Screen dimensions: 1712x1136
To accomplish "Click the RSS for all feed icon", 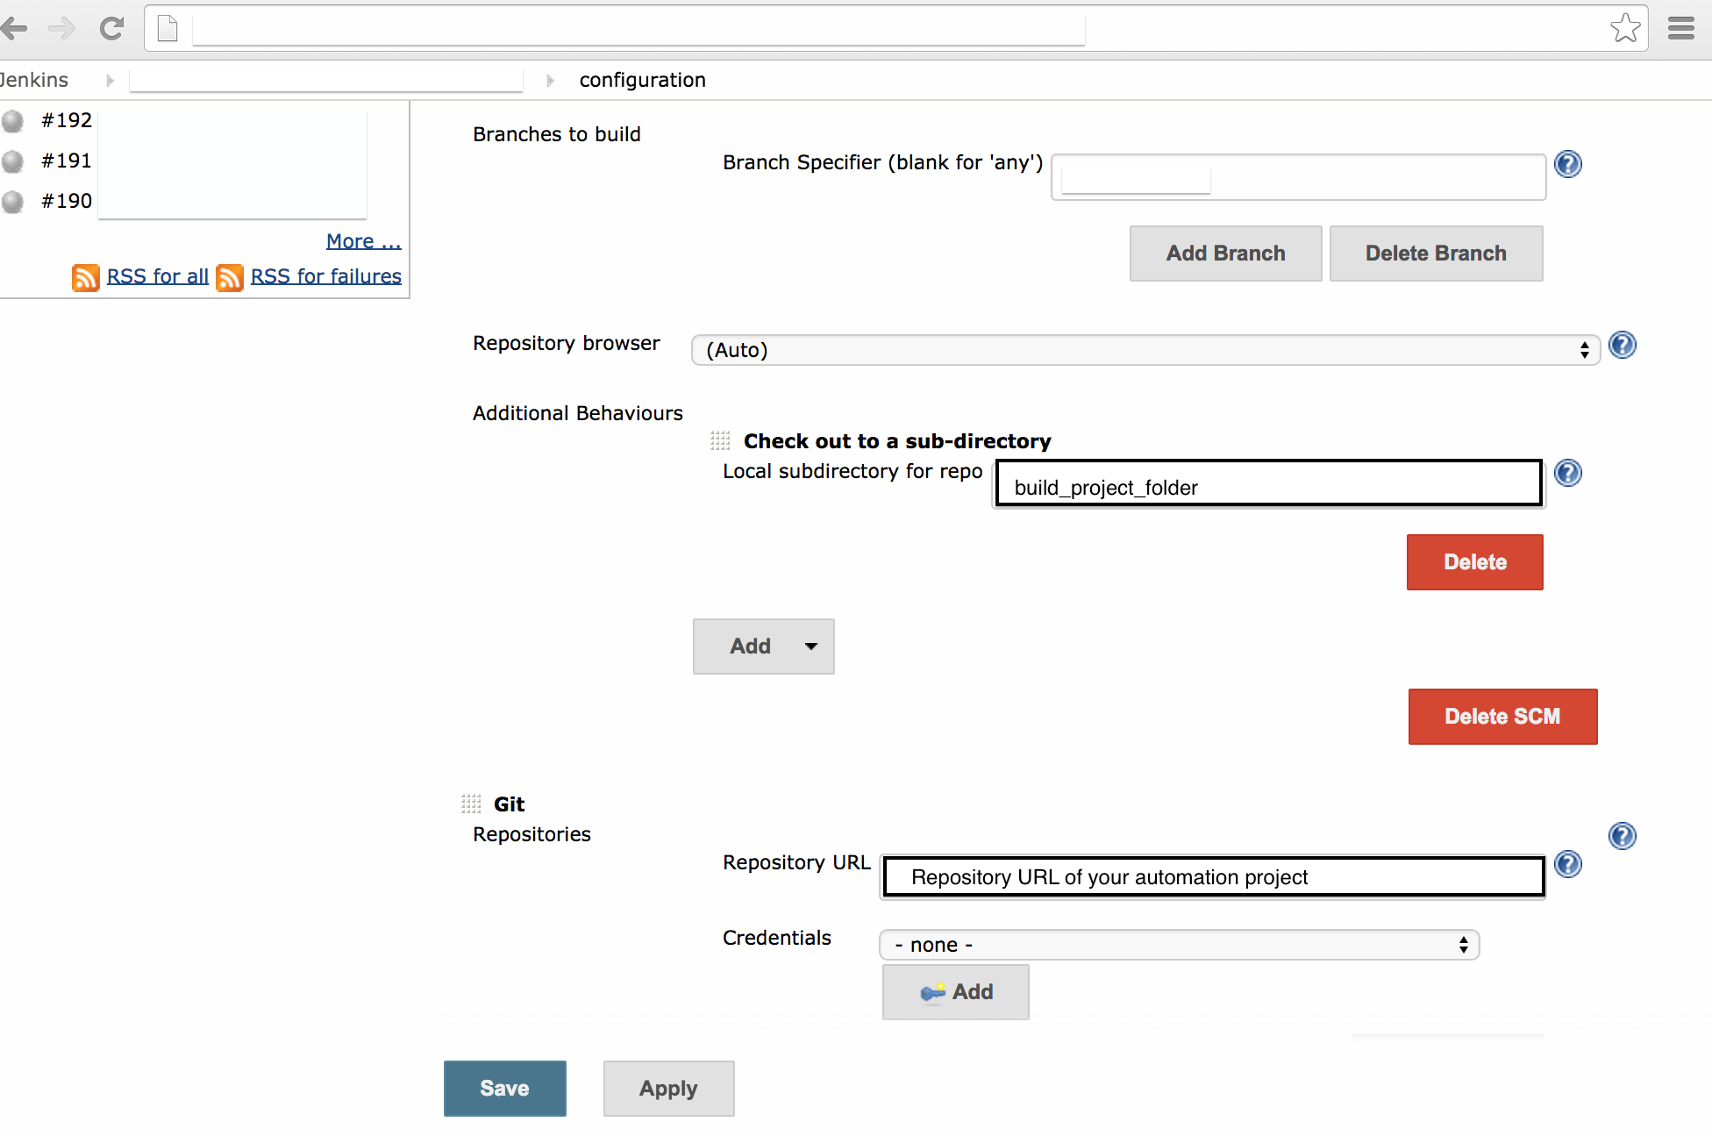I will 85,277.
